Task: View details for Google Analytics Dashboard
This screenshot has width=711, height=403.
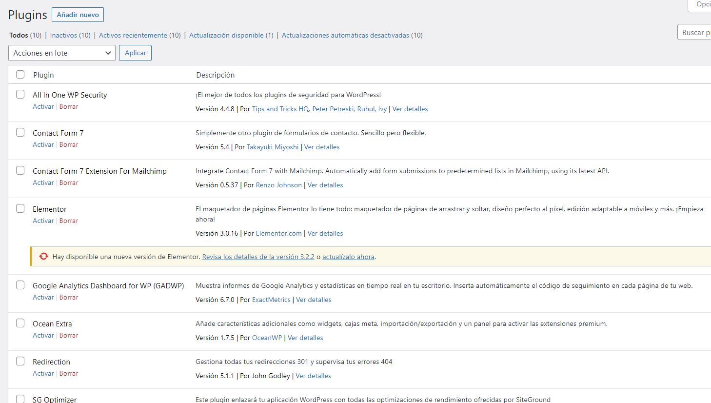Action: pyautogui.click(x=314, y=300)
